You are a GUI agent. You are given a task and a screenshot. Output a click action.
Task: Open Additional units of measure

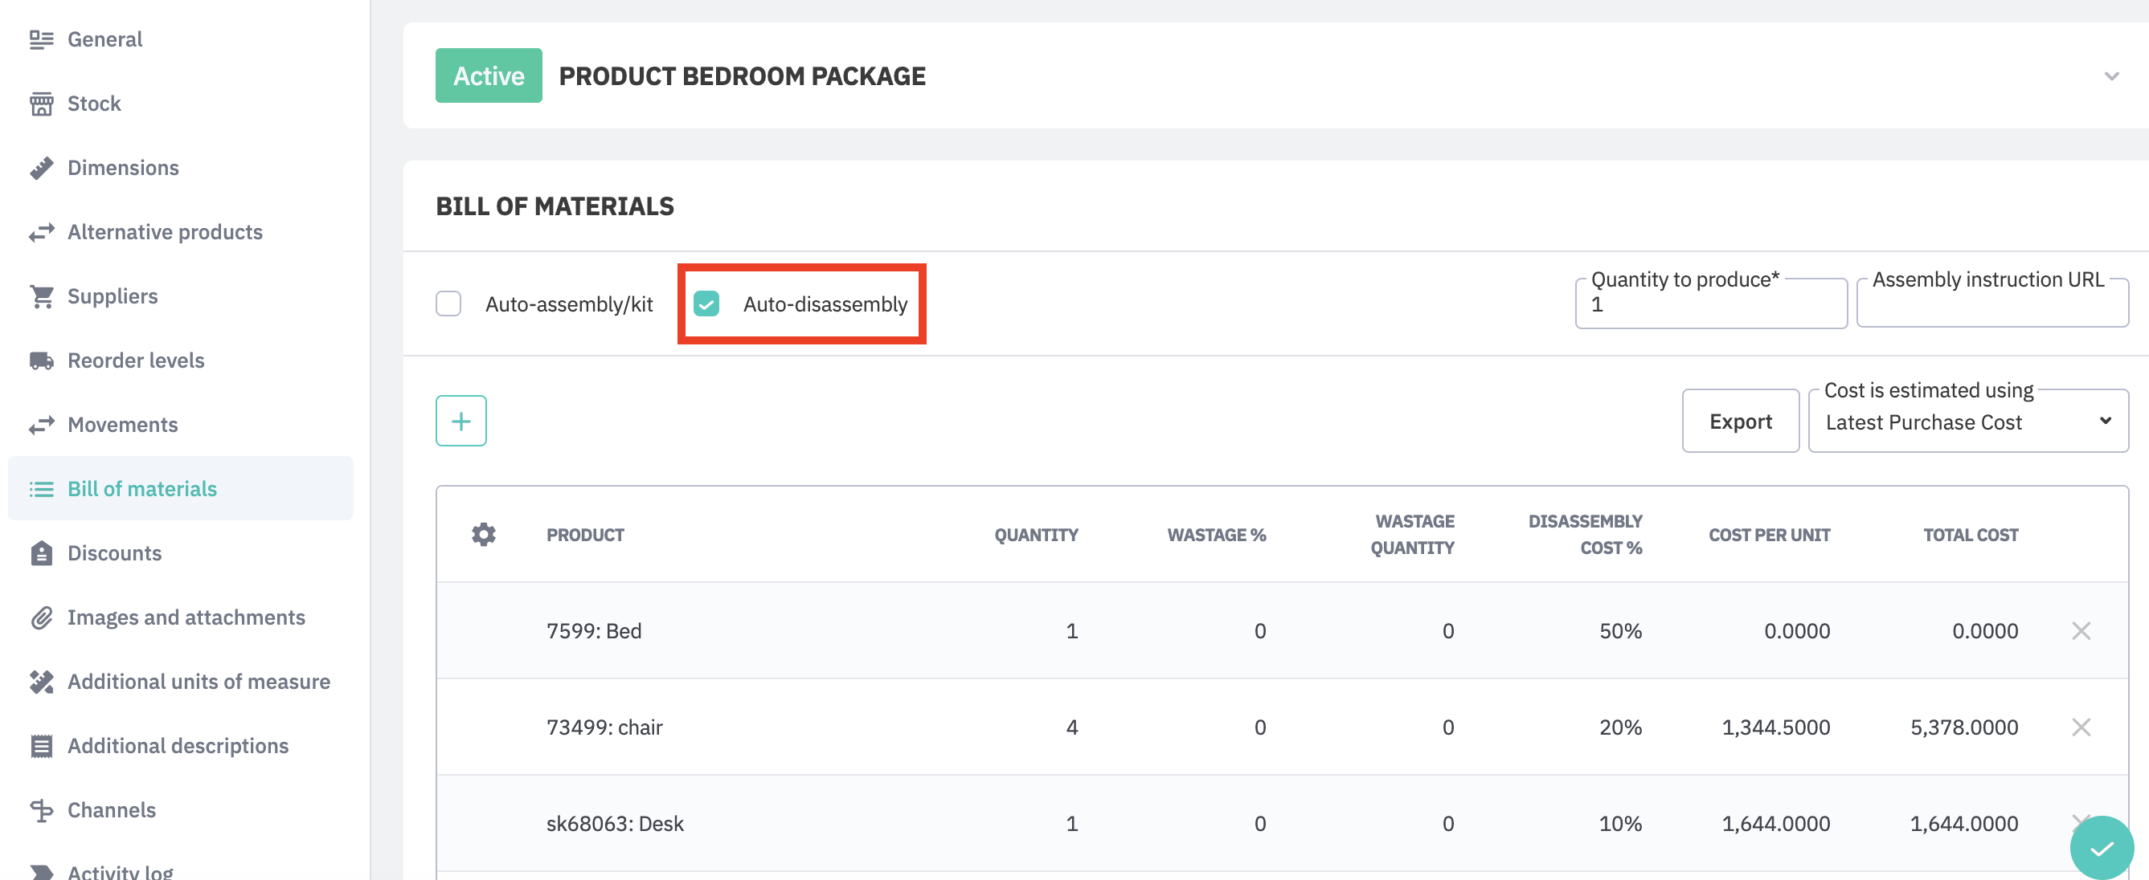pos(199,681)
